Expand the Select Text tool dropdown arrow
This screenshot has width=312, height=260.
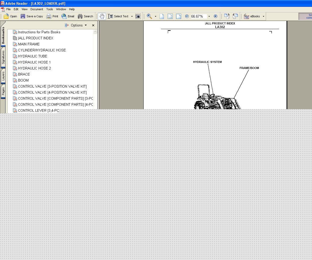(x=132, y=17)
